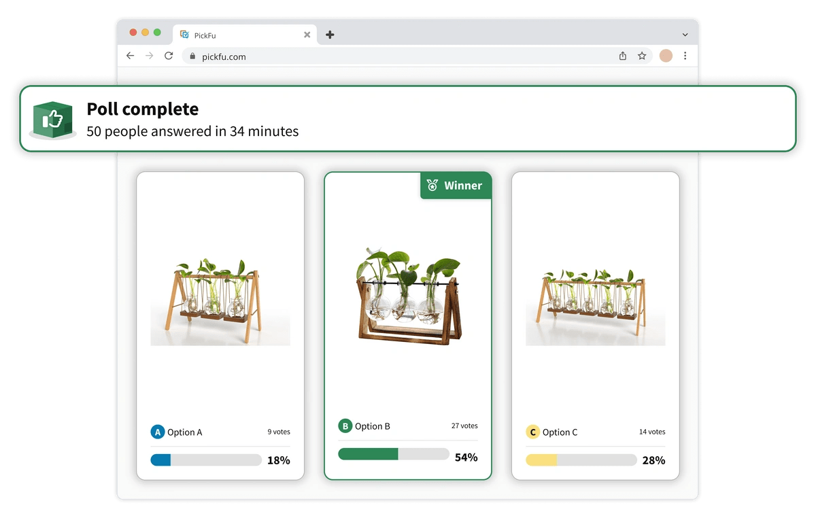
Task: Expand the tab search chevron
Action: tap(685, 35)
